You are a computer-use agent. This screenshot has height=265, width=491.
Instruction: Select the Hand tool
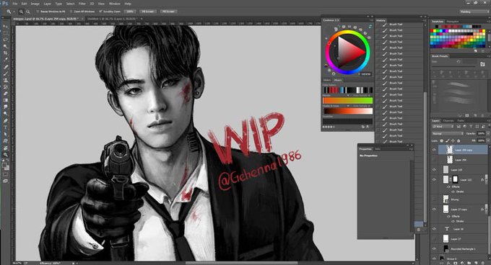[x=5, y=148]
